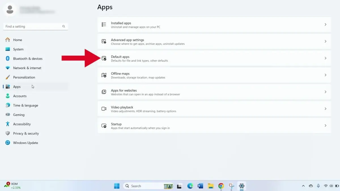Expand Apps for websites chevron arrow
The width and height of the screenshot is (340, 191).
pos(326,92)
